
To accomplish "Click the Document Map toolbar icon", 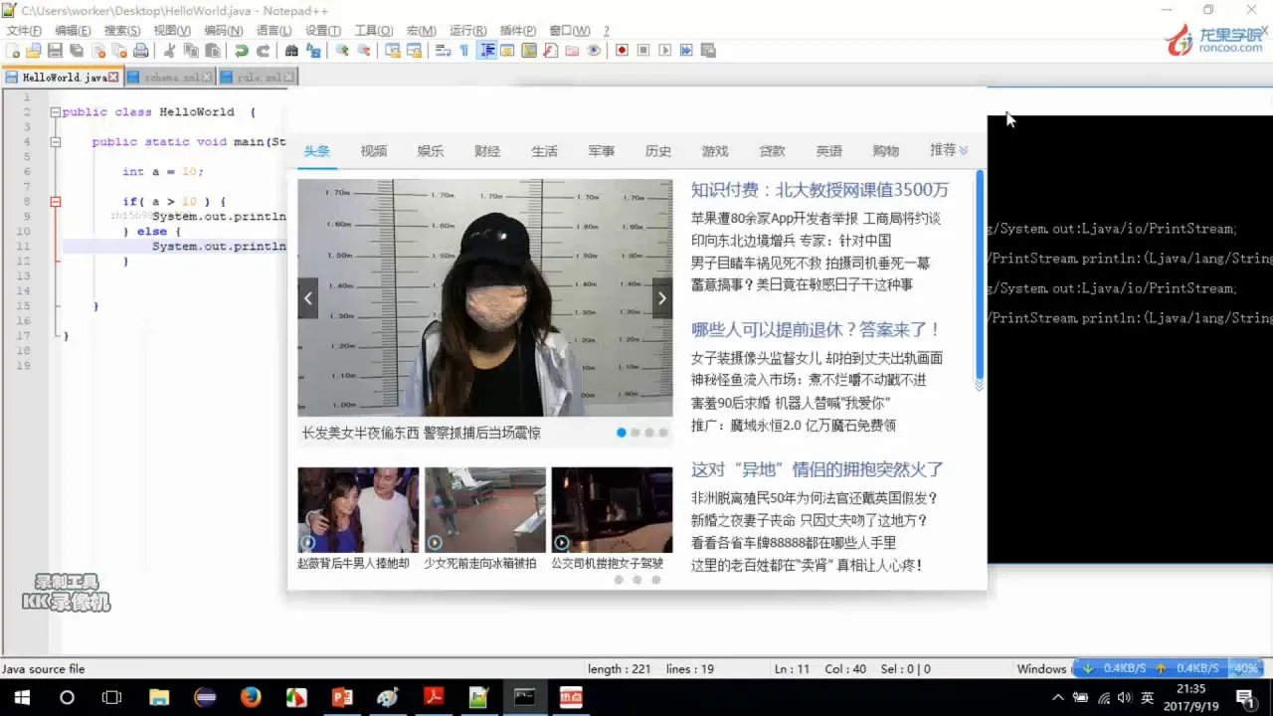I will coord(529,51).
